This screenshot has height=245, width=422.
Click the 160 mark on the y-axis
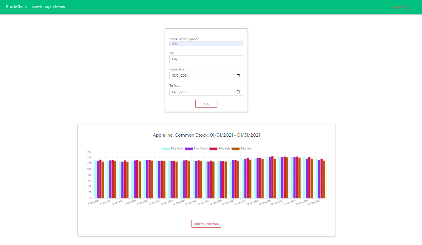[x=89, y=152]
